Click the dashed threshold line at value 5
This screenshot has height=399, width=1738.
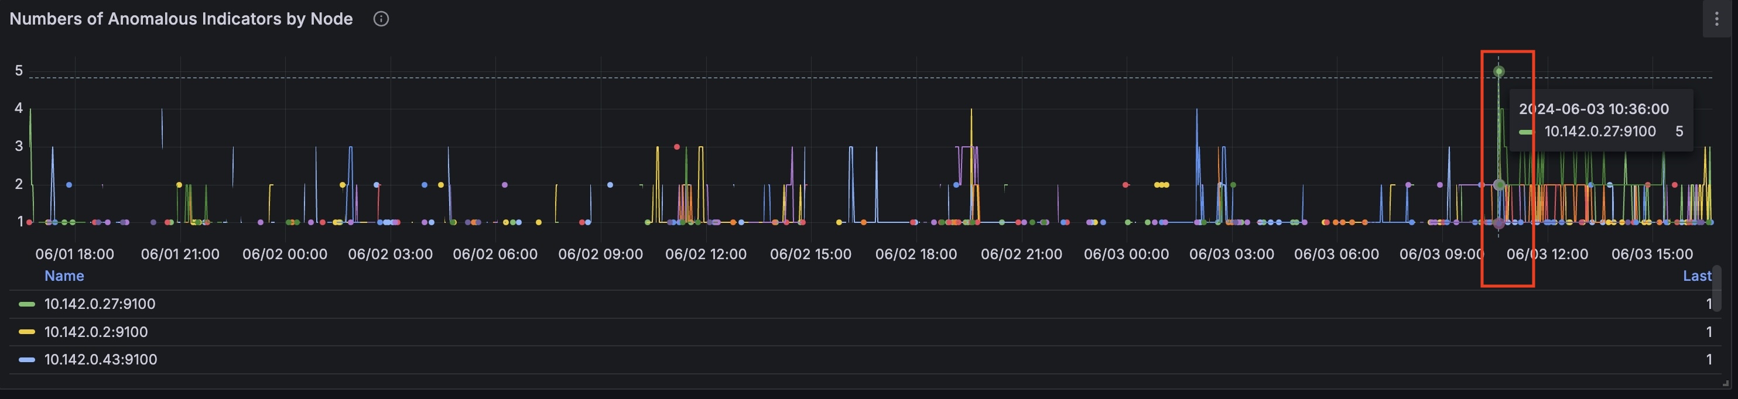click(x=810, y=78)
